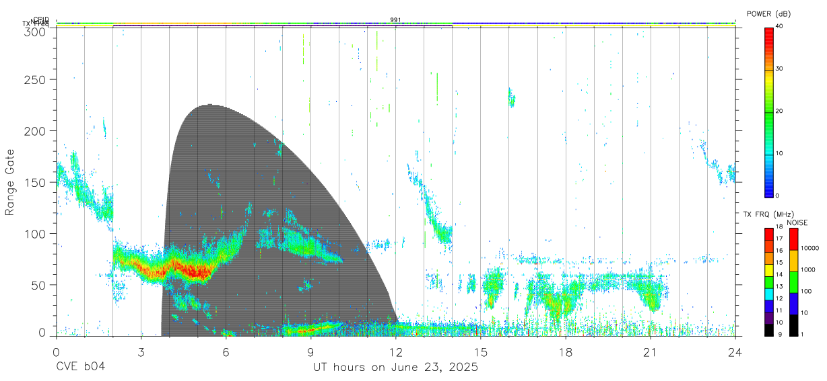Click the green middle of the POWER color bar
This screenshot has width=827, height=381.
768,112
